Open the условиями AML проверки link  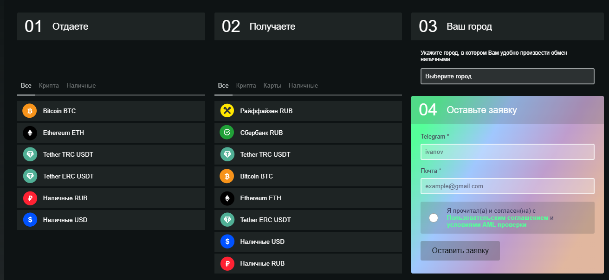tap(486, 225)
